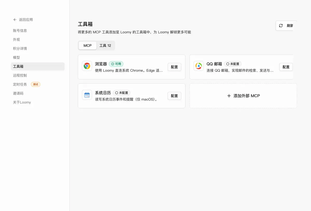The image size is (311, 211).
Task: Switch to the MCP tab
Action: pos(88,46)
